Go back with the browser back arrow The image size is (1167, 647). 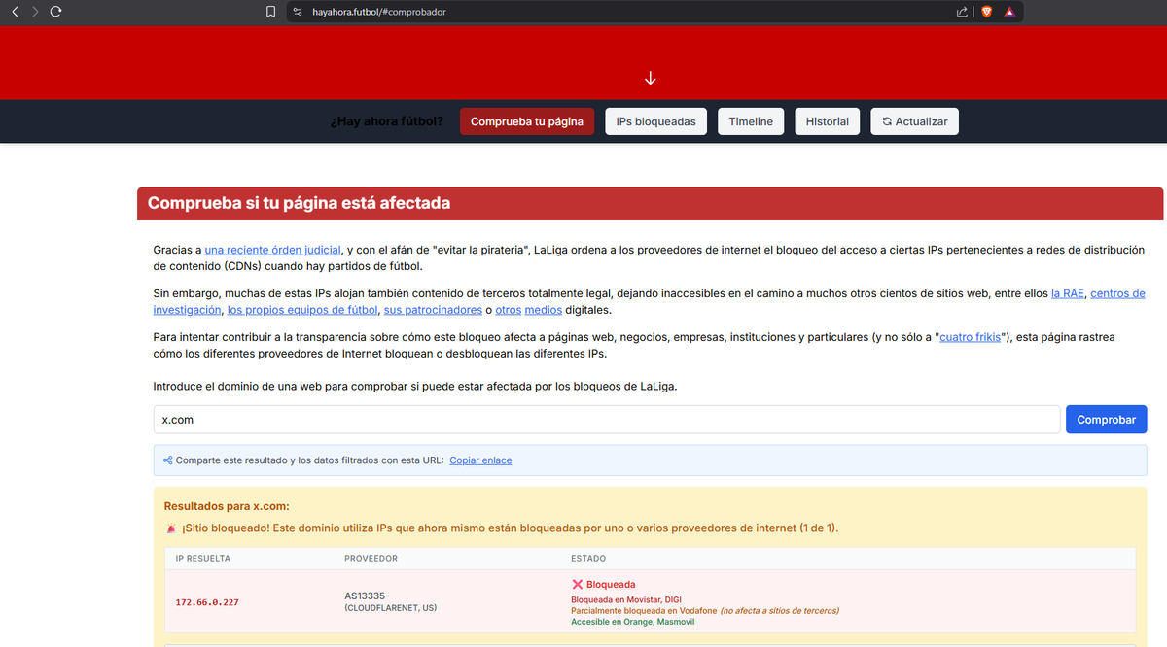tap(15, 12)
